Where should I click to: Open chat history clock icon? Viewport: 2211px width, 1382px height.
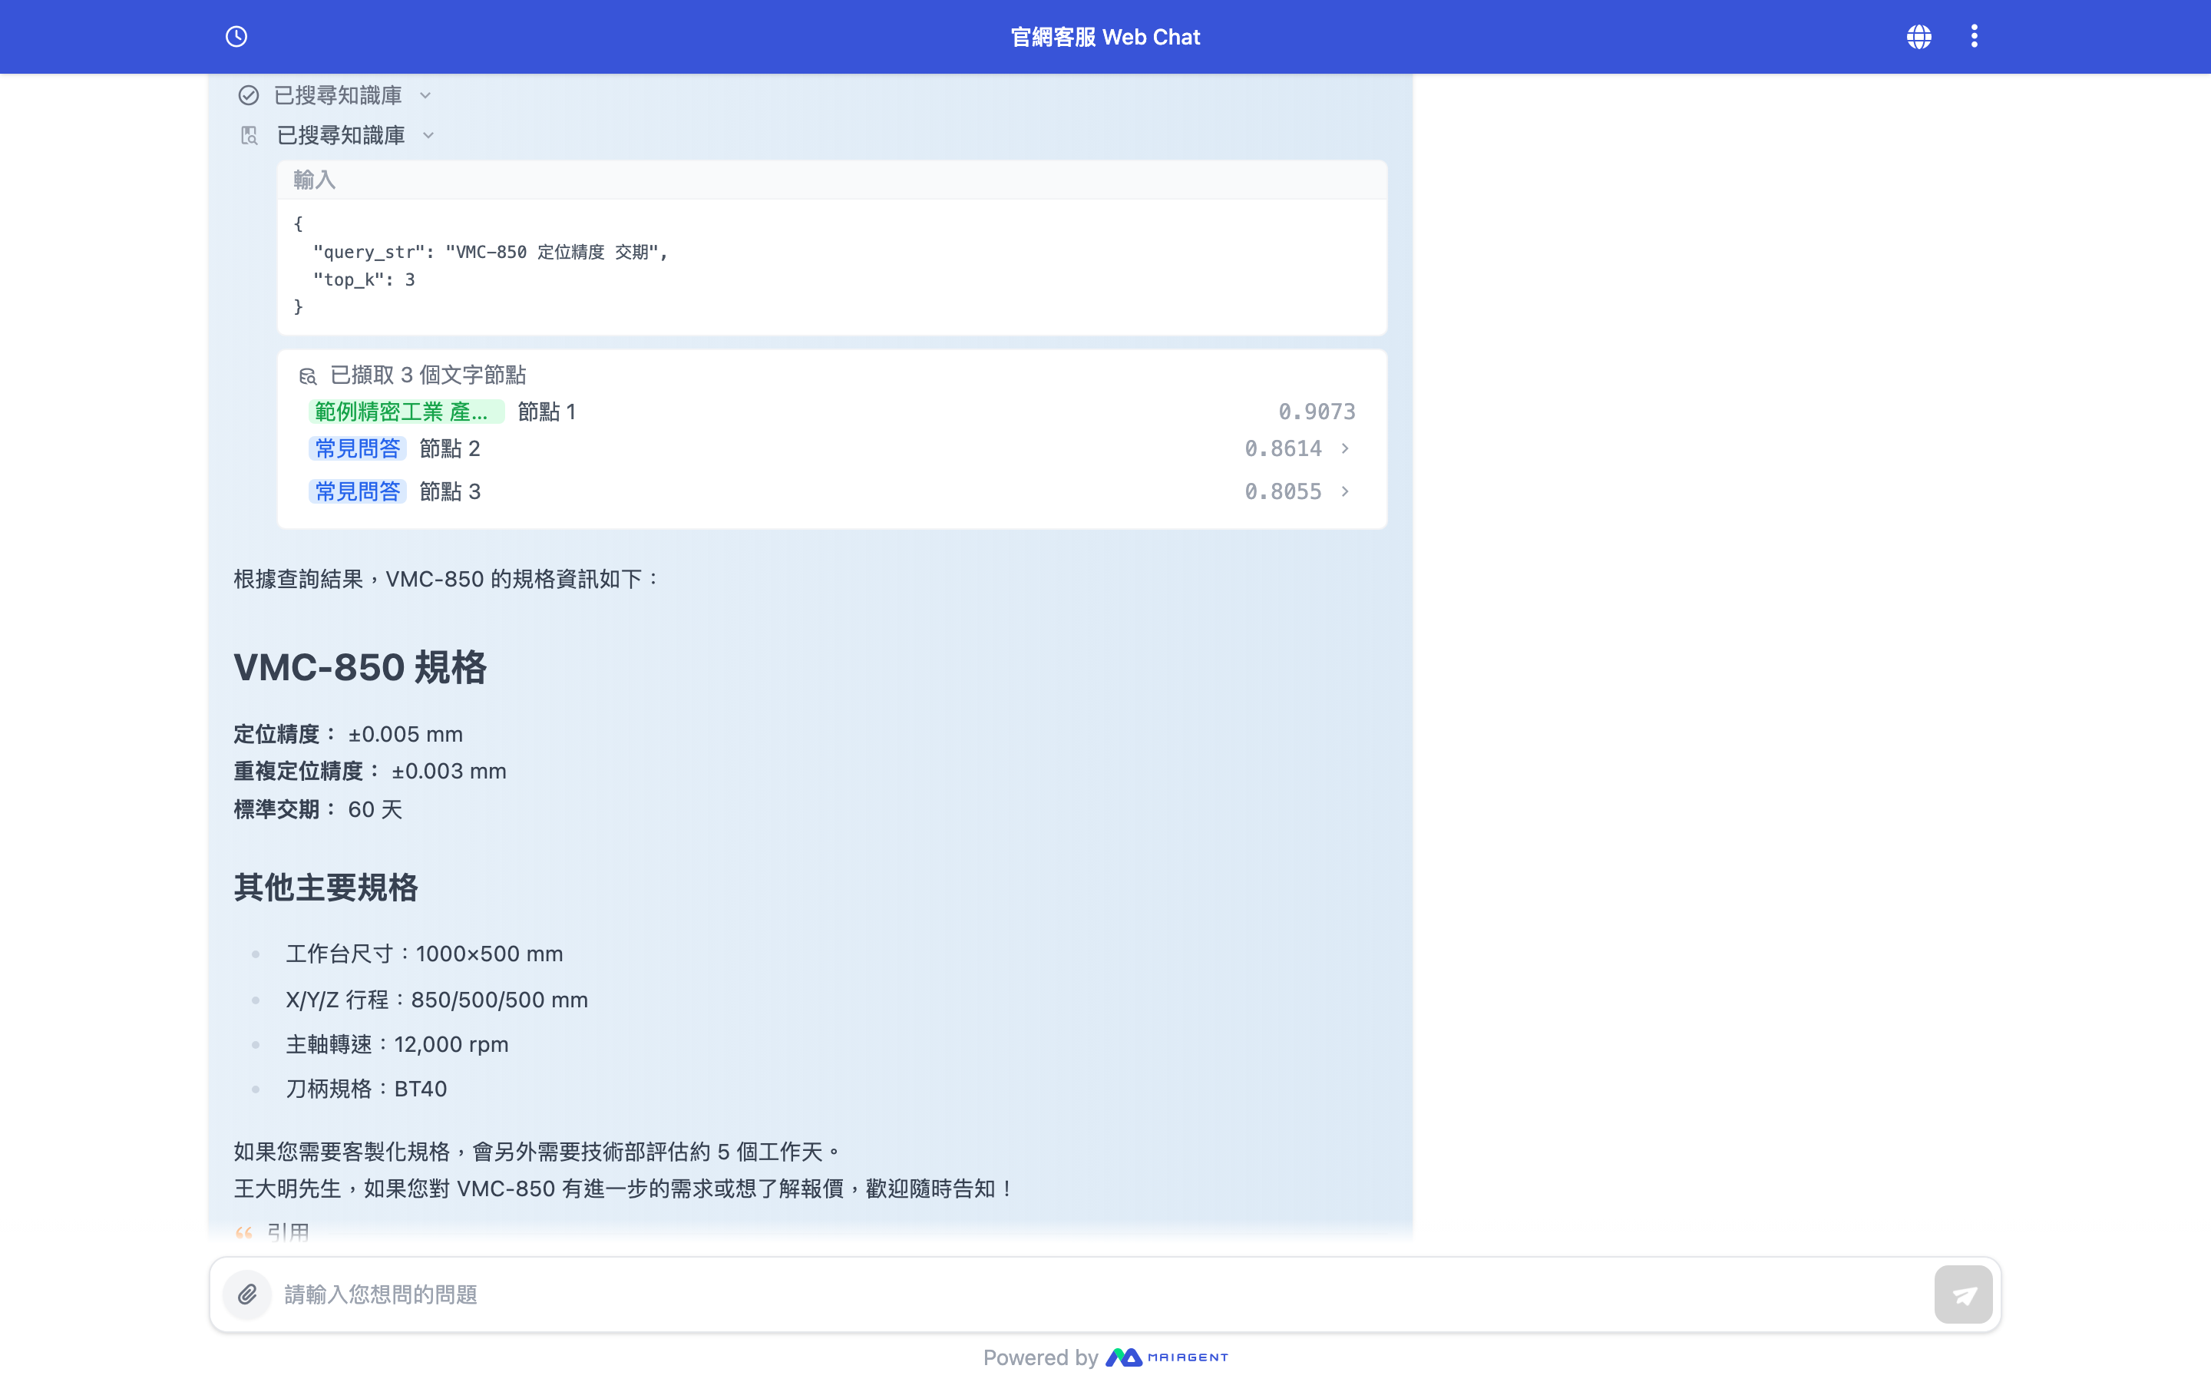[x=236, y=37]
